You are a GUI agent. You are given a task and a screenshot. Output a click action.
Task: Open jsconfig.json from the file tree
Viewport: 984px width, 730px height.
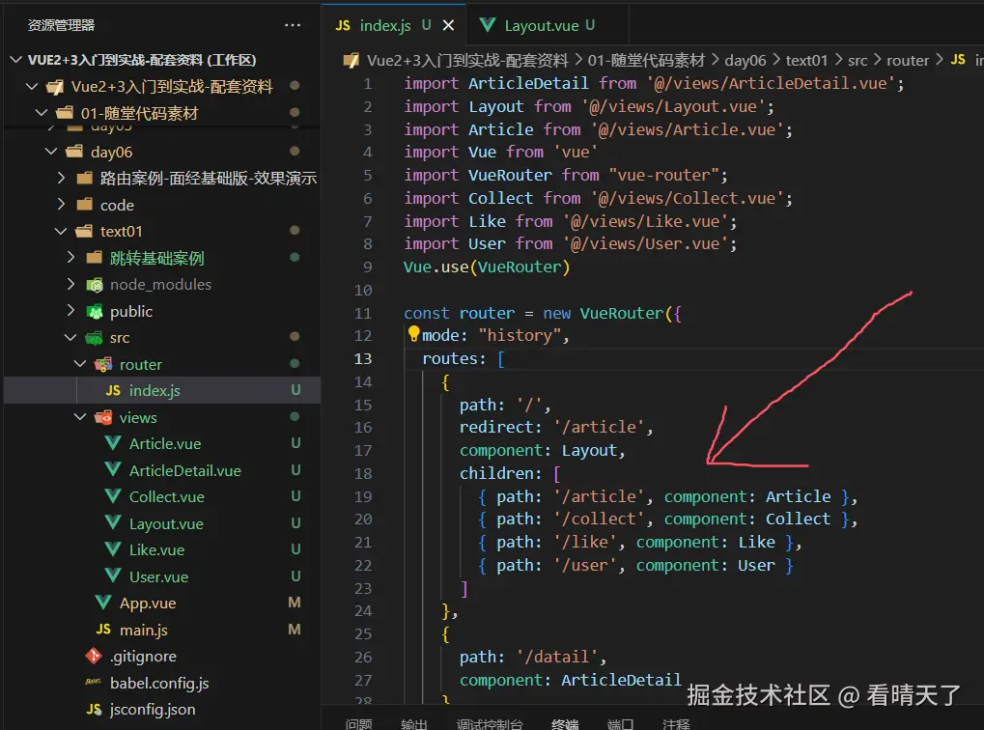tap(153, 710)
